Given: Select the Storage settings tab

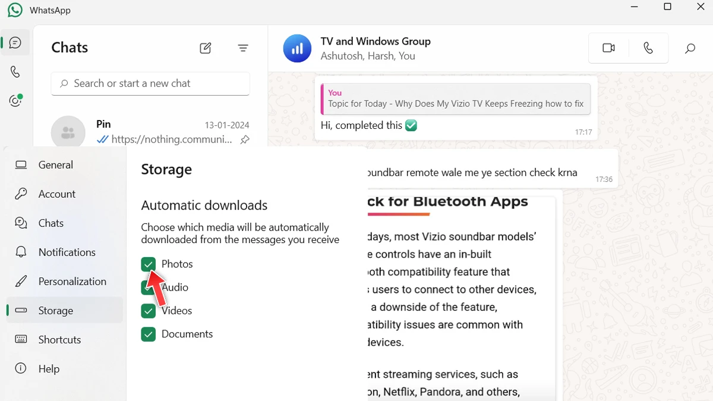Looking at the screenshot, I should click(x=64, y=311).
